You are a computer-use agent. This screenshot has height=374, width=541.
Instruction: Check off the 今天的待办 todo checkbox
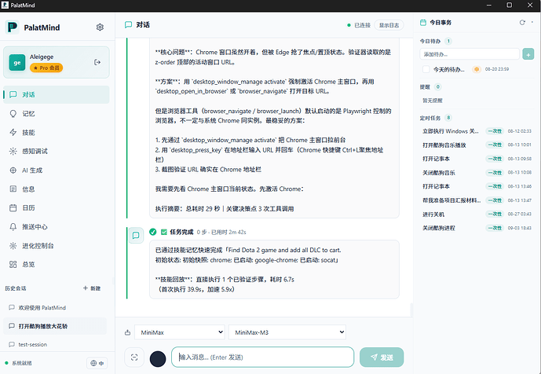coord(426,69)
